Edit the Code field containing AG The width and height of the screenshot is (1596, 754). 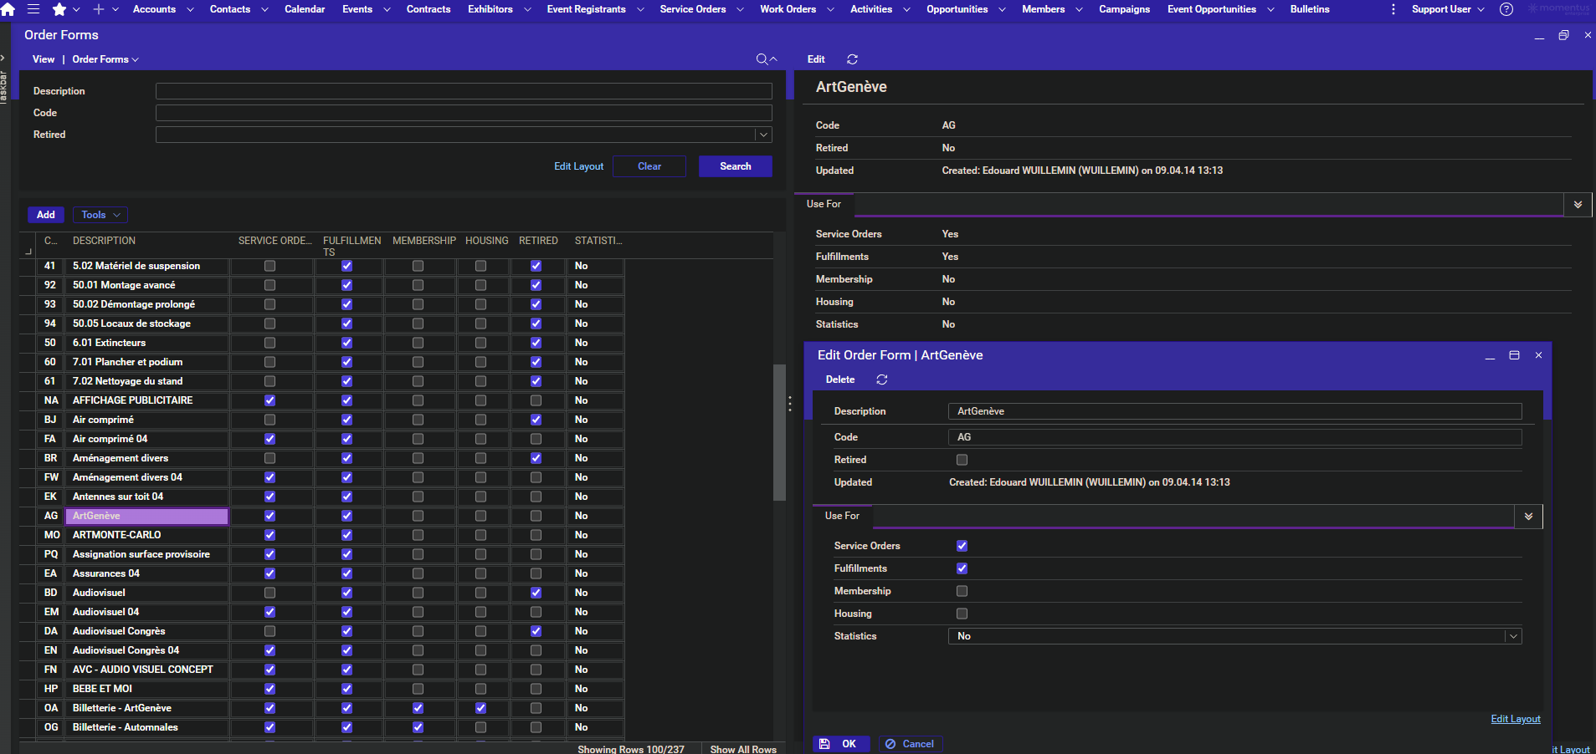1235,437
